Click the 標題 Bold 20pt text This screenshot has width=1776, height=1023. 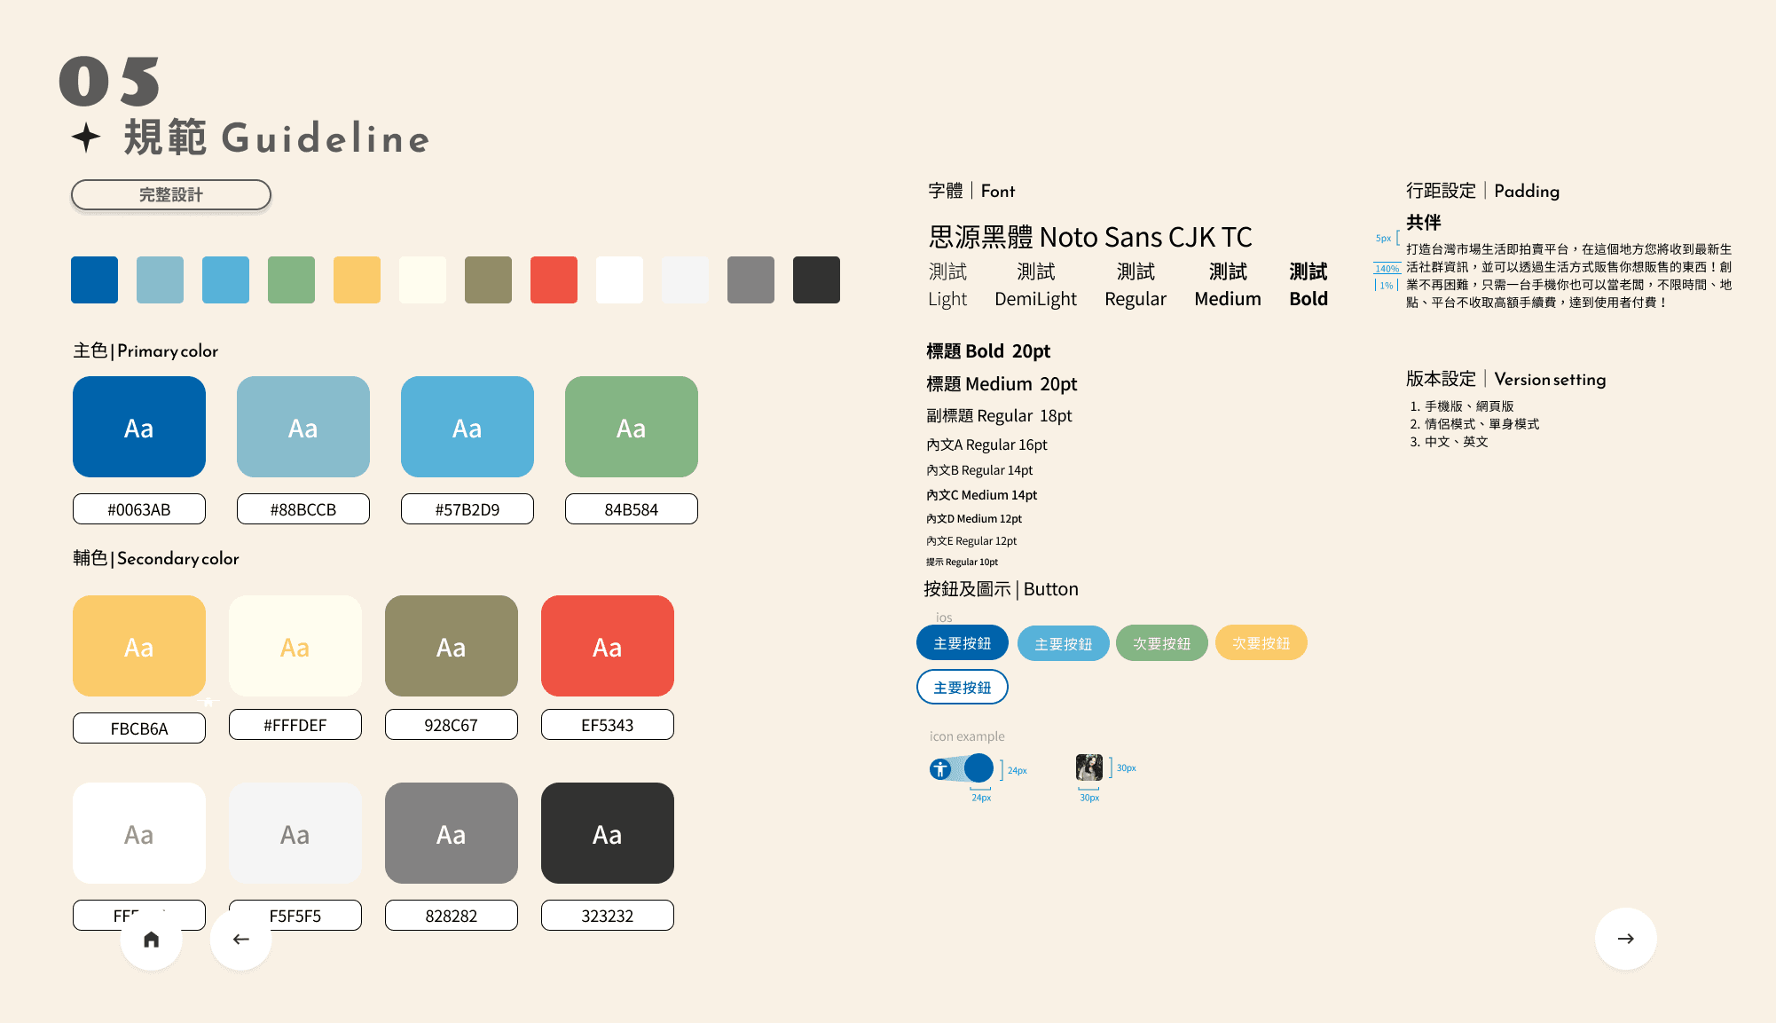coord(988,351)
